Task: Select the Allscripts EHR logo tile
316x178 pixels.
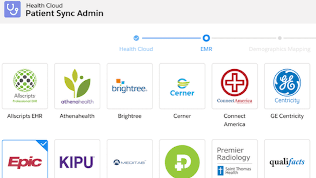Action: (x=25, y=86)
